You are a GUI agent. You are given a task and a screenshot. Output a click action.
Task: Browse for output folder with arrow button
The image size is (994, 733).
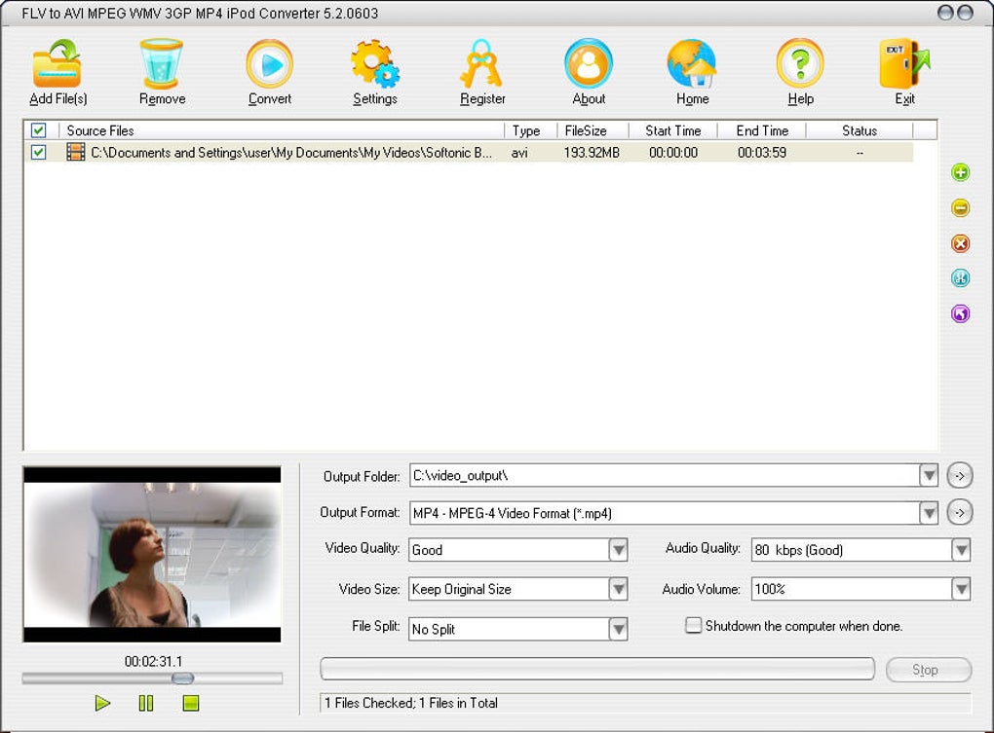(960, 475)
